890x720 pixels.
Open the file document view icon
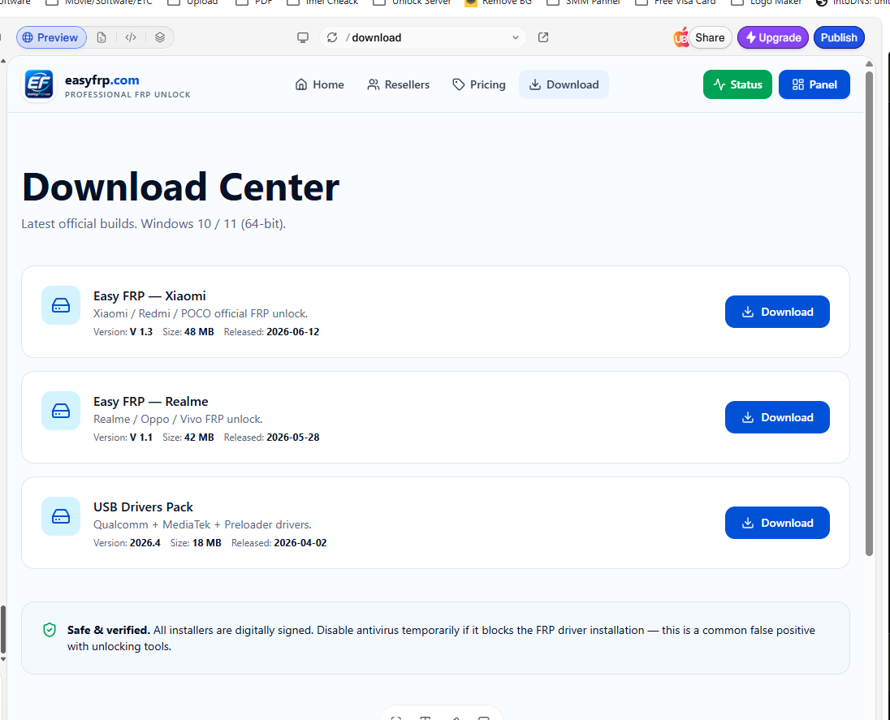tap(102, 37)
